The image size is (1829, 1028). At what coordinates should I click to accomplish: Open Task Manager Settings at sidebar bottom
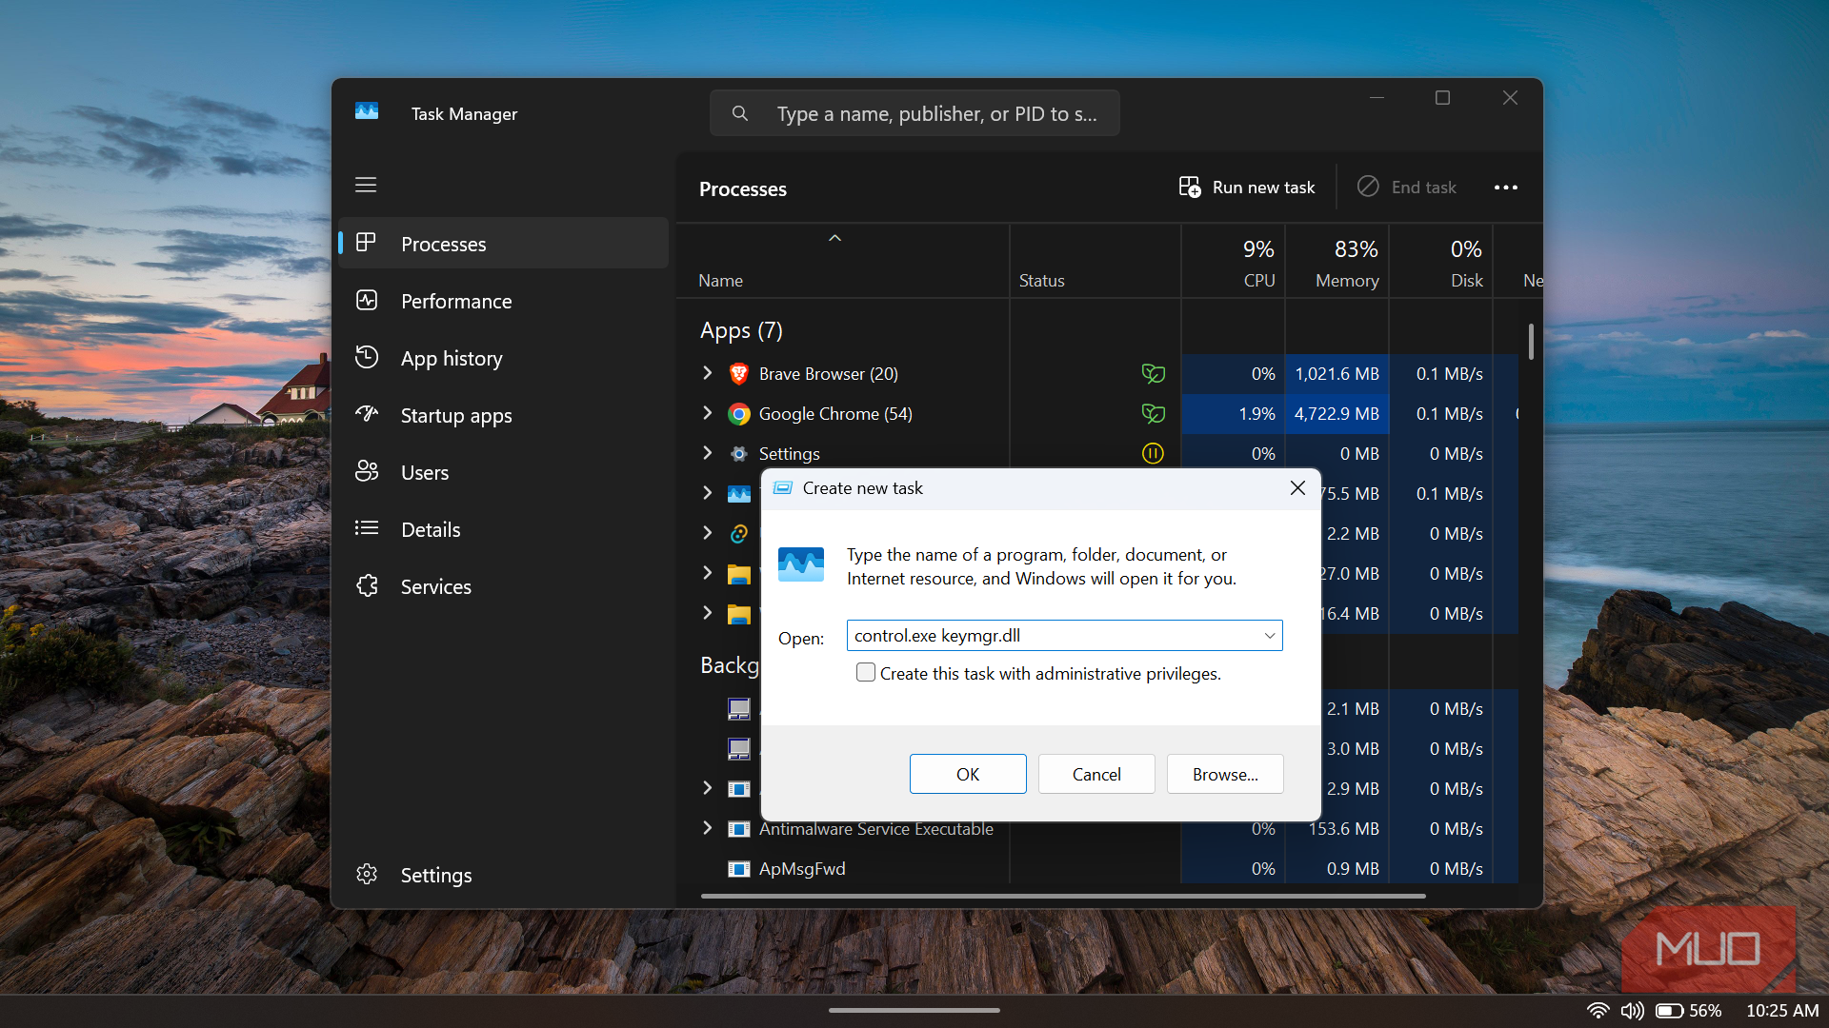[x=504, y=875]
